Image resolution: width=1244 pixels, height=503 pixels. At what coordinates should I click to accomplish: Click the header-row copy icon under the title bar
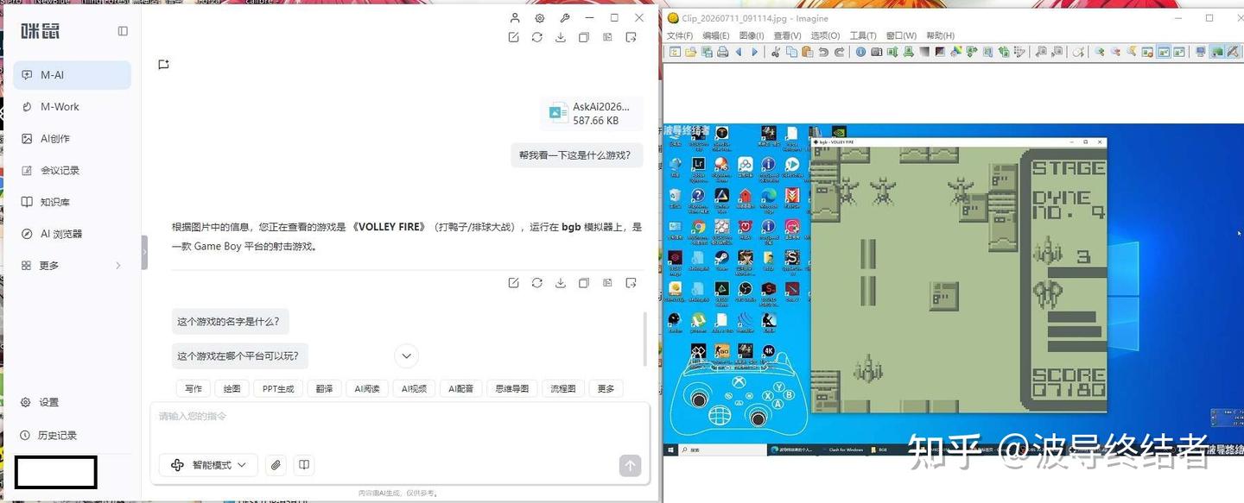[x=584, y=37]
